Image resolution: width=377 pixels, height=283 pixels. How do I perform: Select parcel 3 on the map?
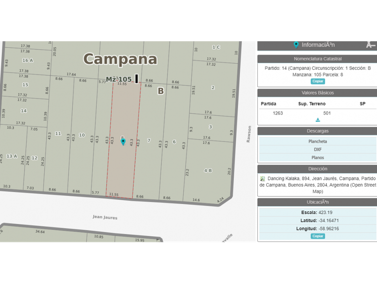[211, 127]
